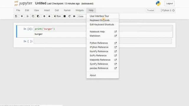Open Matplotlib Reference
Image resolution: width=189 pixels, height=106 pixels.
click(102, 60)
